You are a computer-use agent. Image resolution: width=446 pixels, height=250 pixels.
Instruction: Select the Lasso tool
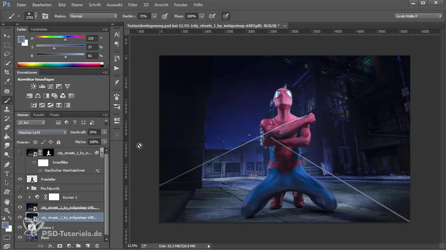coord(7,54)
